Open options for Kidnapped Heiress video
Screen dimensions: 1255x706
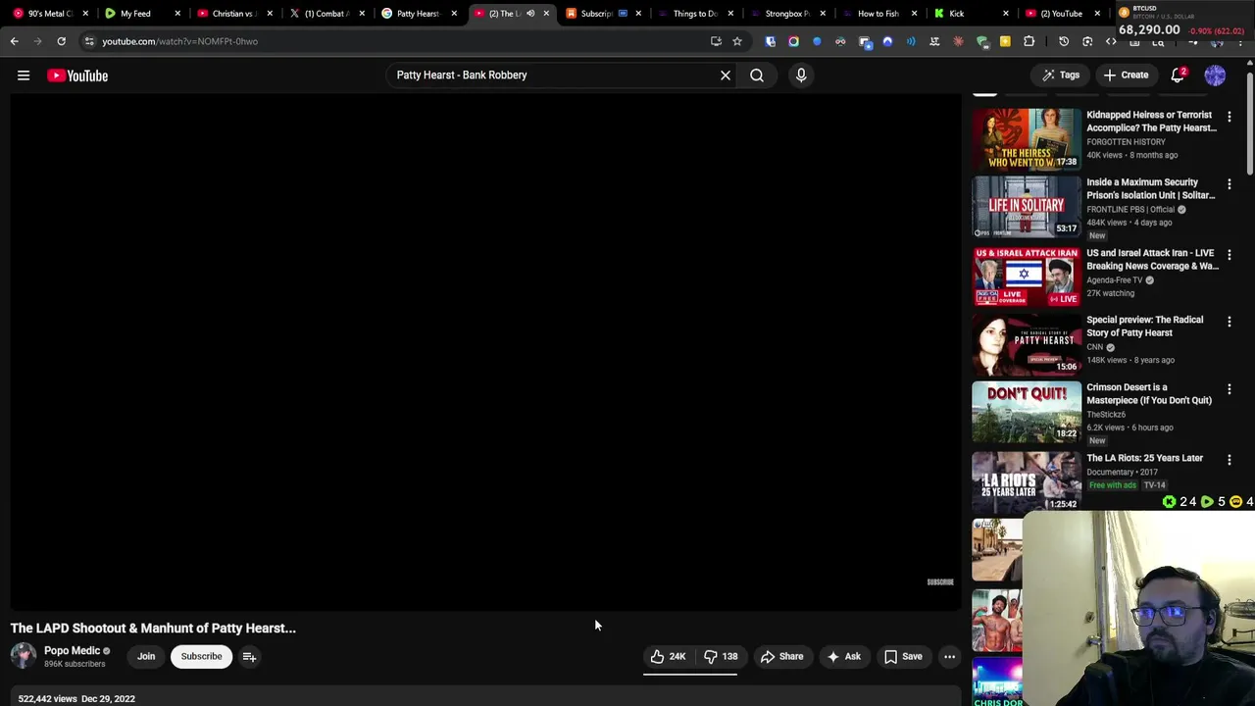(1229, 117)
